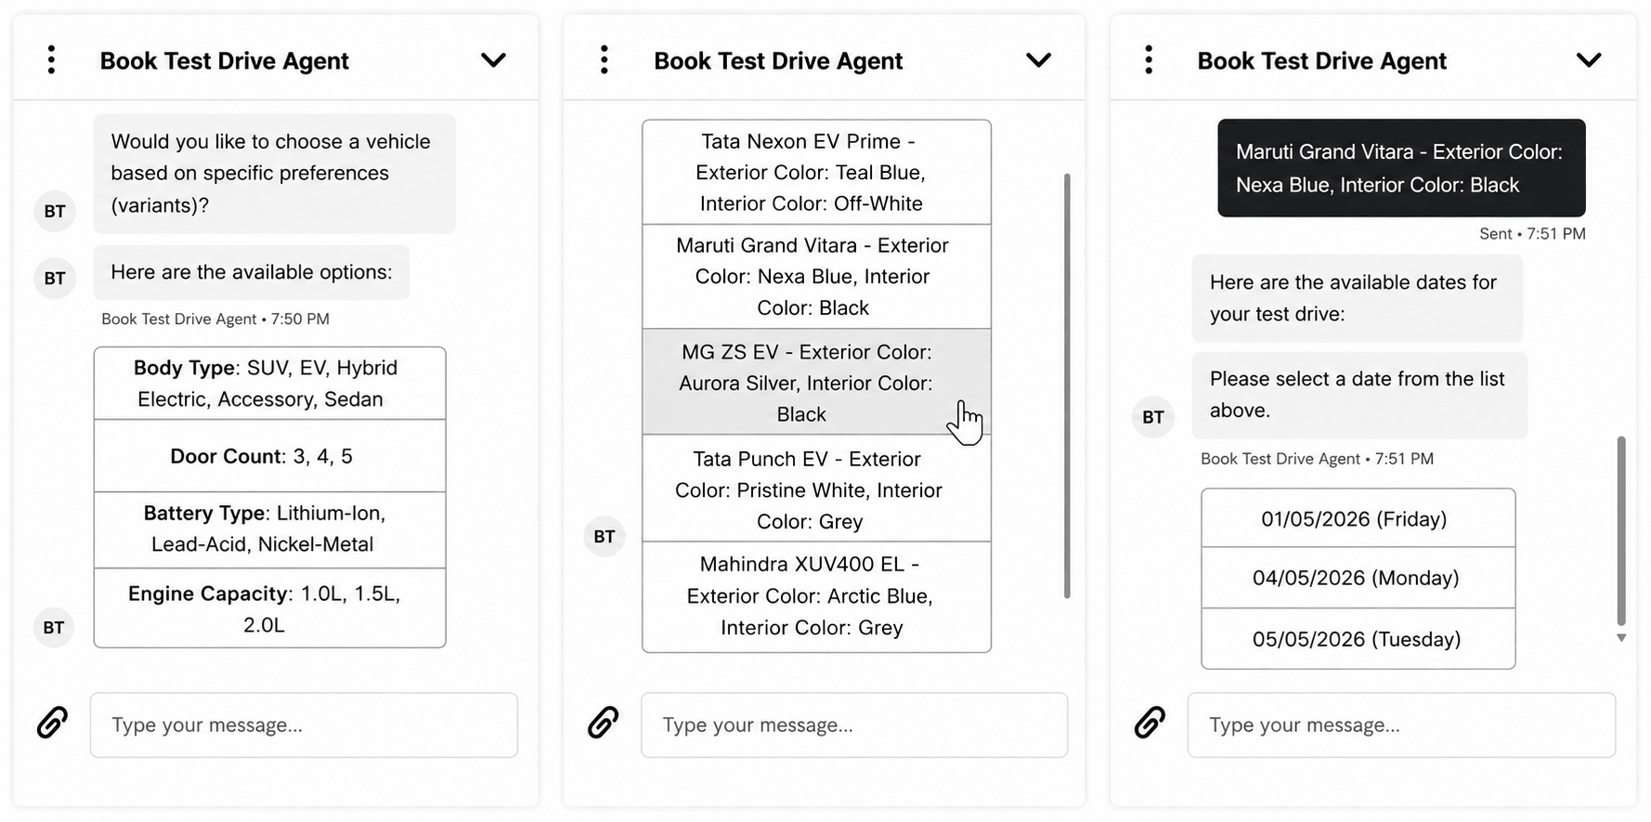Focus the message input in the right panel
This screenshot has width=1651, height=822.
[1401, 724]
